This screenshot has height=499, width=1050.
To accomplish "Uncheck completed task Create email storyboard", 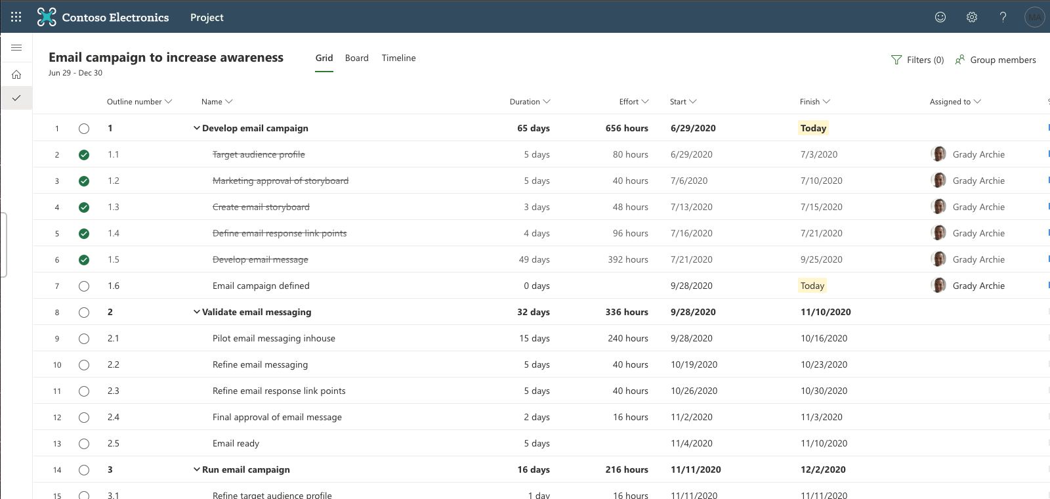I will click(84, 207).
